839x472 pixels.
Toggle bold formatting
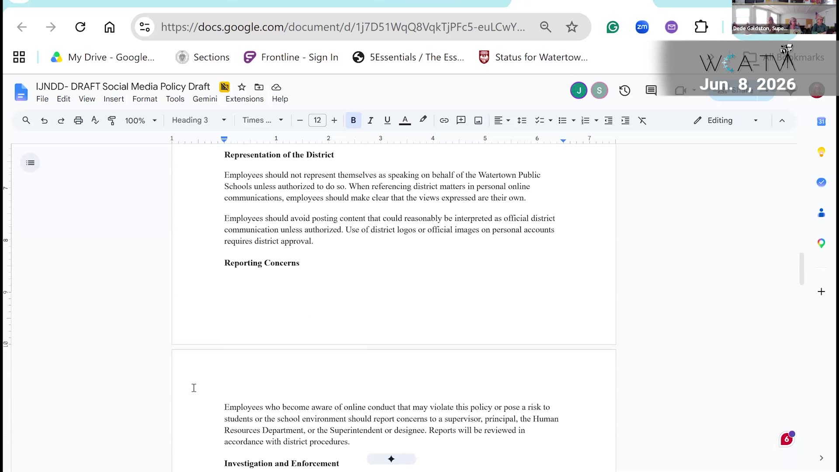pos(353,120)
